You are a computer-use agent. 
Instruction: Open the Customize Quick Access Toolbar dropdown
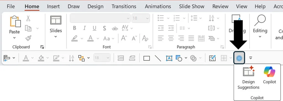pos(250,58)
